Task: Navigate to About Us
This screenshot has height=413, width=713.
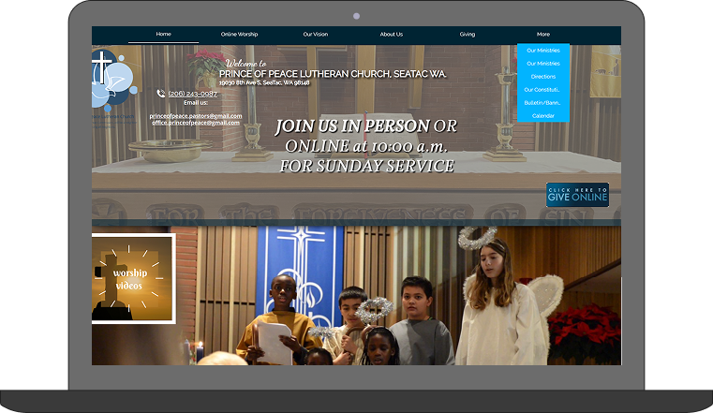Action: click(391, 35)
